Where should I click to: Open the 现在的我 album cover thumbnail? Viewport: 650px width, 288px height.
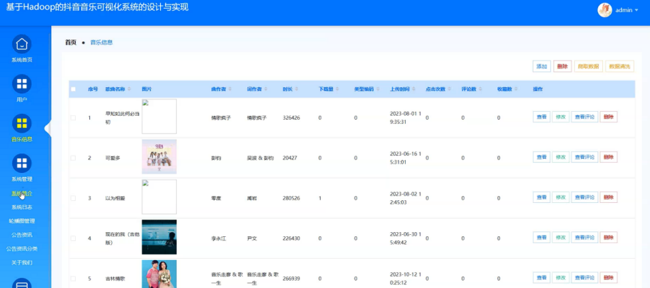159,237
